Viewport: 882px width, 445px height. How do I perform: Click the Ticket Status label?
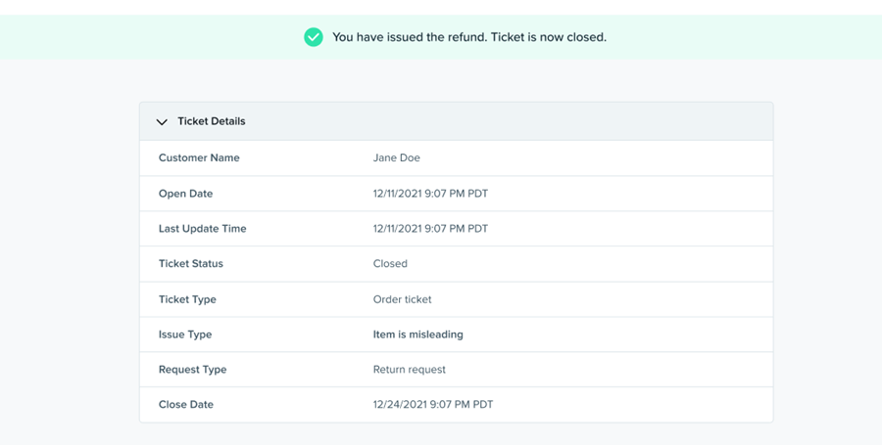tap(191, 264)
